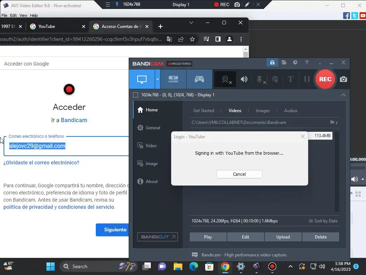Select Bandicam screen recording mode

pyautogui.click(x=142, y=79)
